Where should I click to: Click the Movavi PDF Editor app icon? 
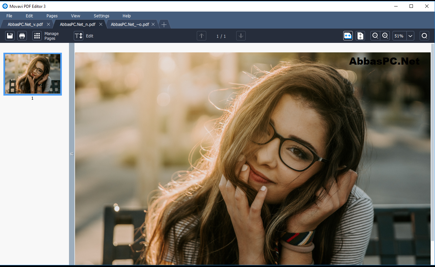(5, 6)
